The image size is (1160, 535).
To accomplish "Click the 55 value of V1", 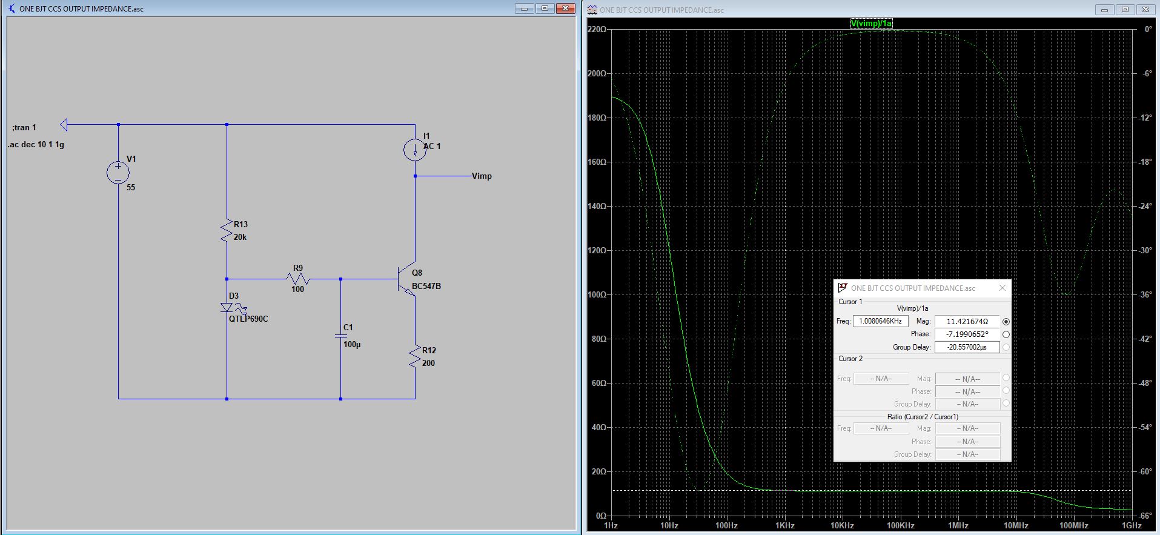I will pos(131,188).
